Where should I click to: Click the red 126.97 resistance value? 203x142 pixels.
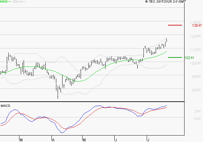(x=197, y=25)
